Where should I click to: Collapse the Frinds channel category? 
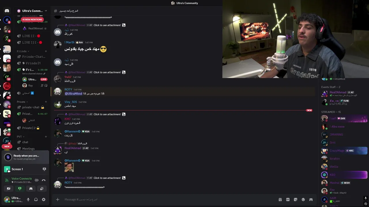(23, 51)
